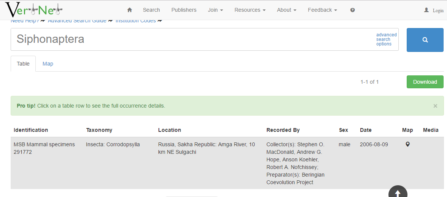Expand the Feedback dropdown menu

click(322, 10)
